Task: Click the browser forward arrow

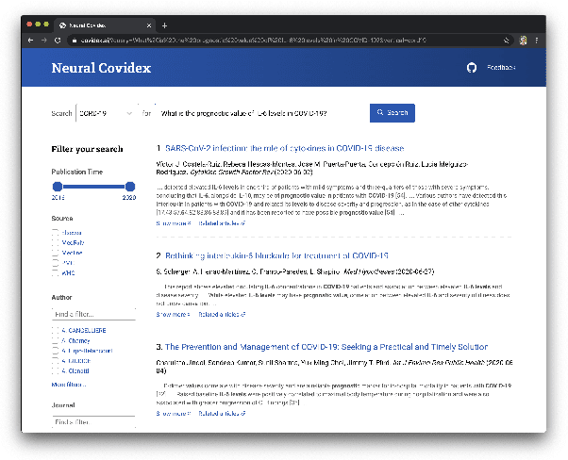Action: click(x=44, y=41)
